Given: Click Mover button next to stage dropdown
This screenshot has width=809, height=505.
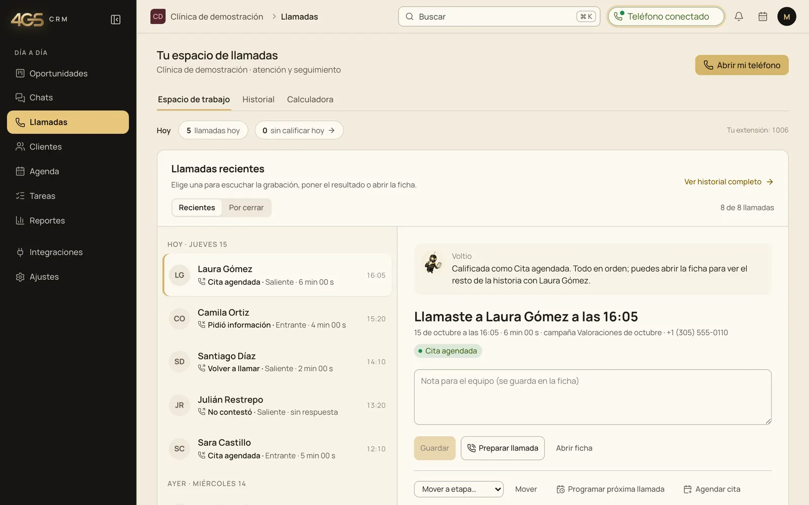Looking at the screenshot, I should click(x=526, y=489).
